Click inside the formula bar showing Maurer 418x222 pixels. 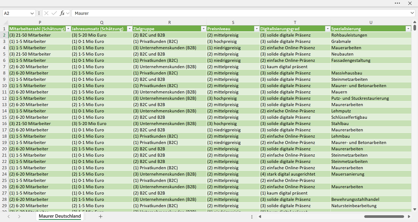(240, 13)
